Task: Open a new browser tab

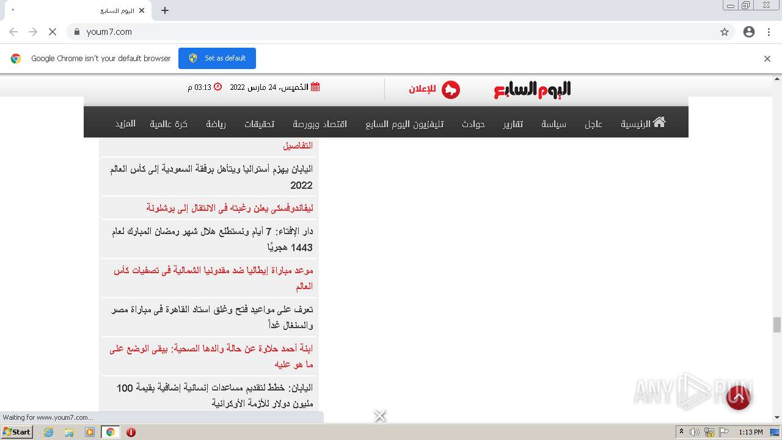Action: pyautogui.click(x=165, y=10)
